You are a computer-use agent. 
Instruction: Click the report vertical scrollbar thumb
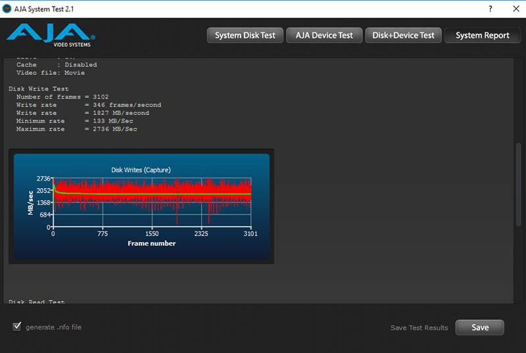(x=518, y=184)
